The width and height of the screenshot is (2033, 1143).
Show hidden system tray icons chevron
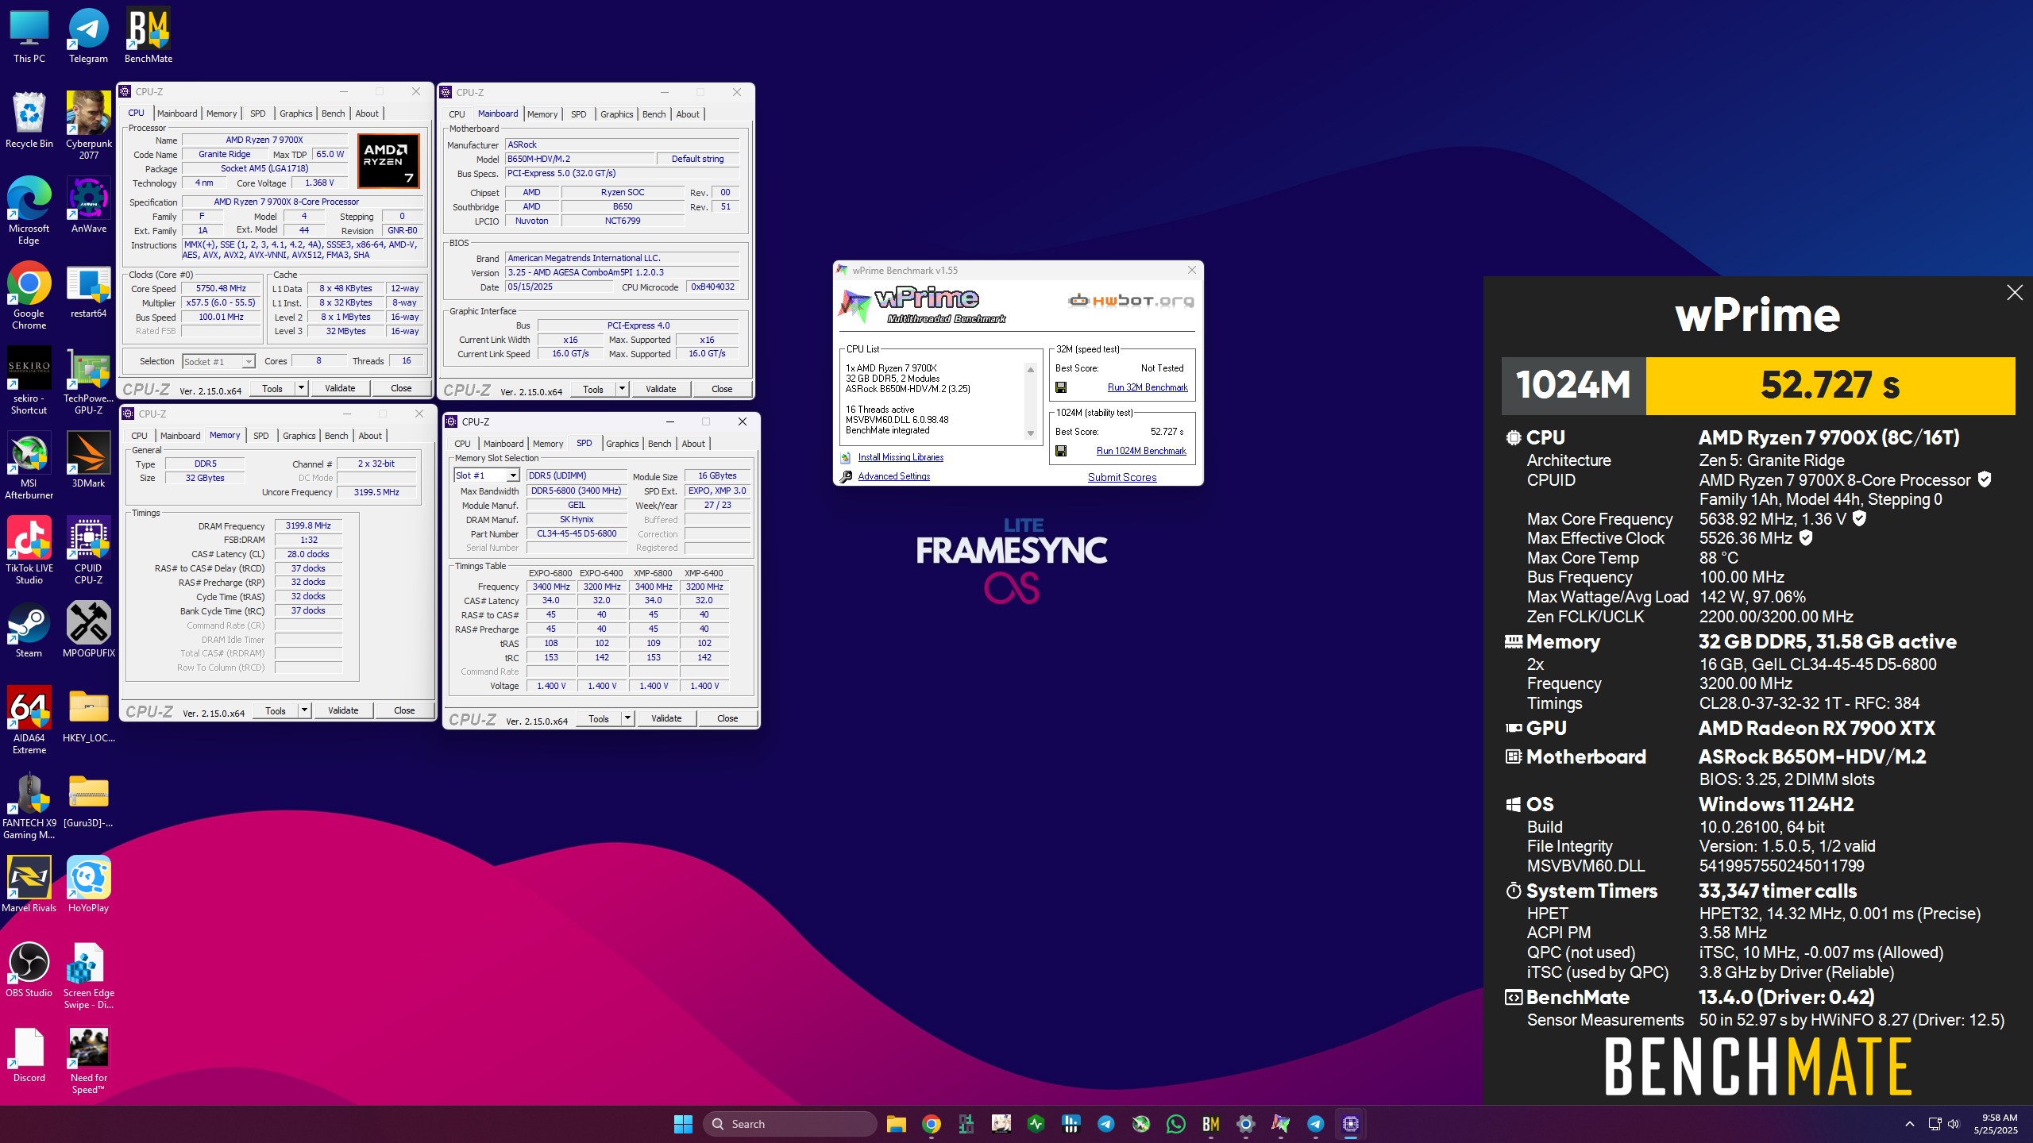tap(1909, 1124)
